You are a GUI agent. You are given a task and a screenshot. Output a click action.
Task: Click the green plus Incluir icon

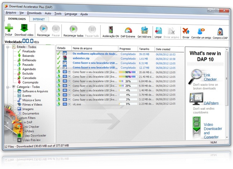tap(9, 29)
